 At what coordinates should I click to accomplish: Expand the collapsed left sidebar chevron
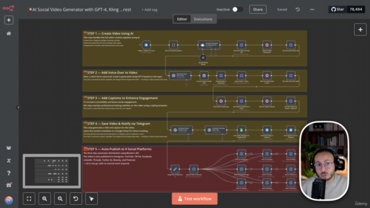pyautogui.click(x=18, y=107)
